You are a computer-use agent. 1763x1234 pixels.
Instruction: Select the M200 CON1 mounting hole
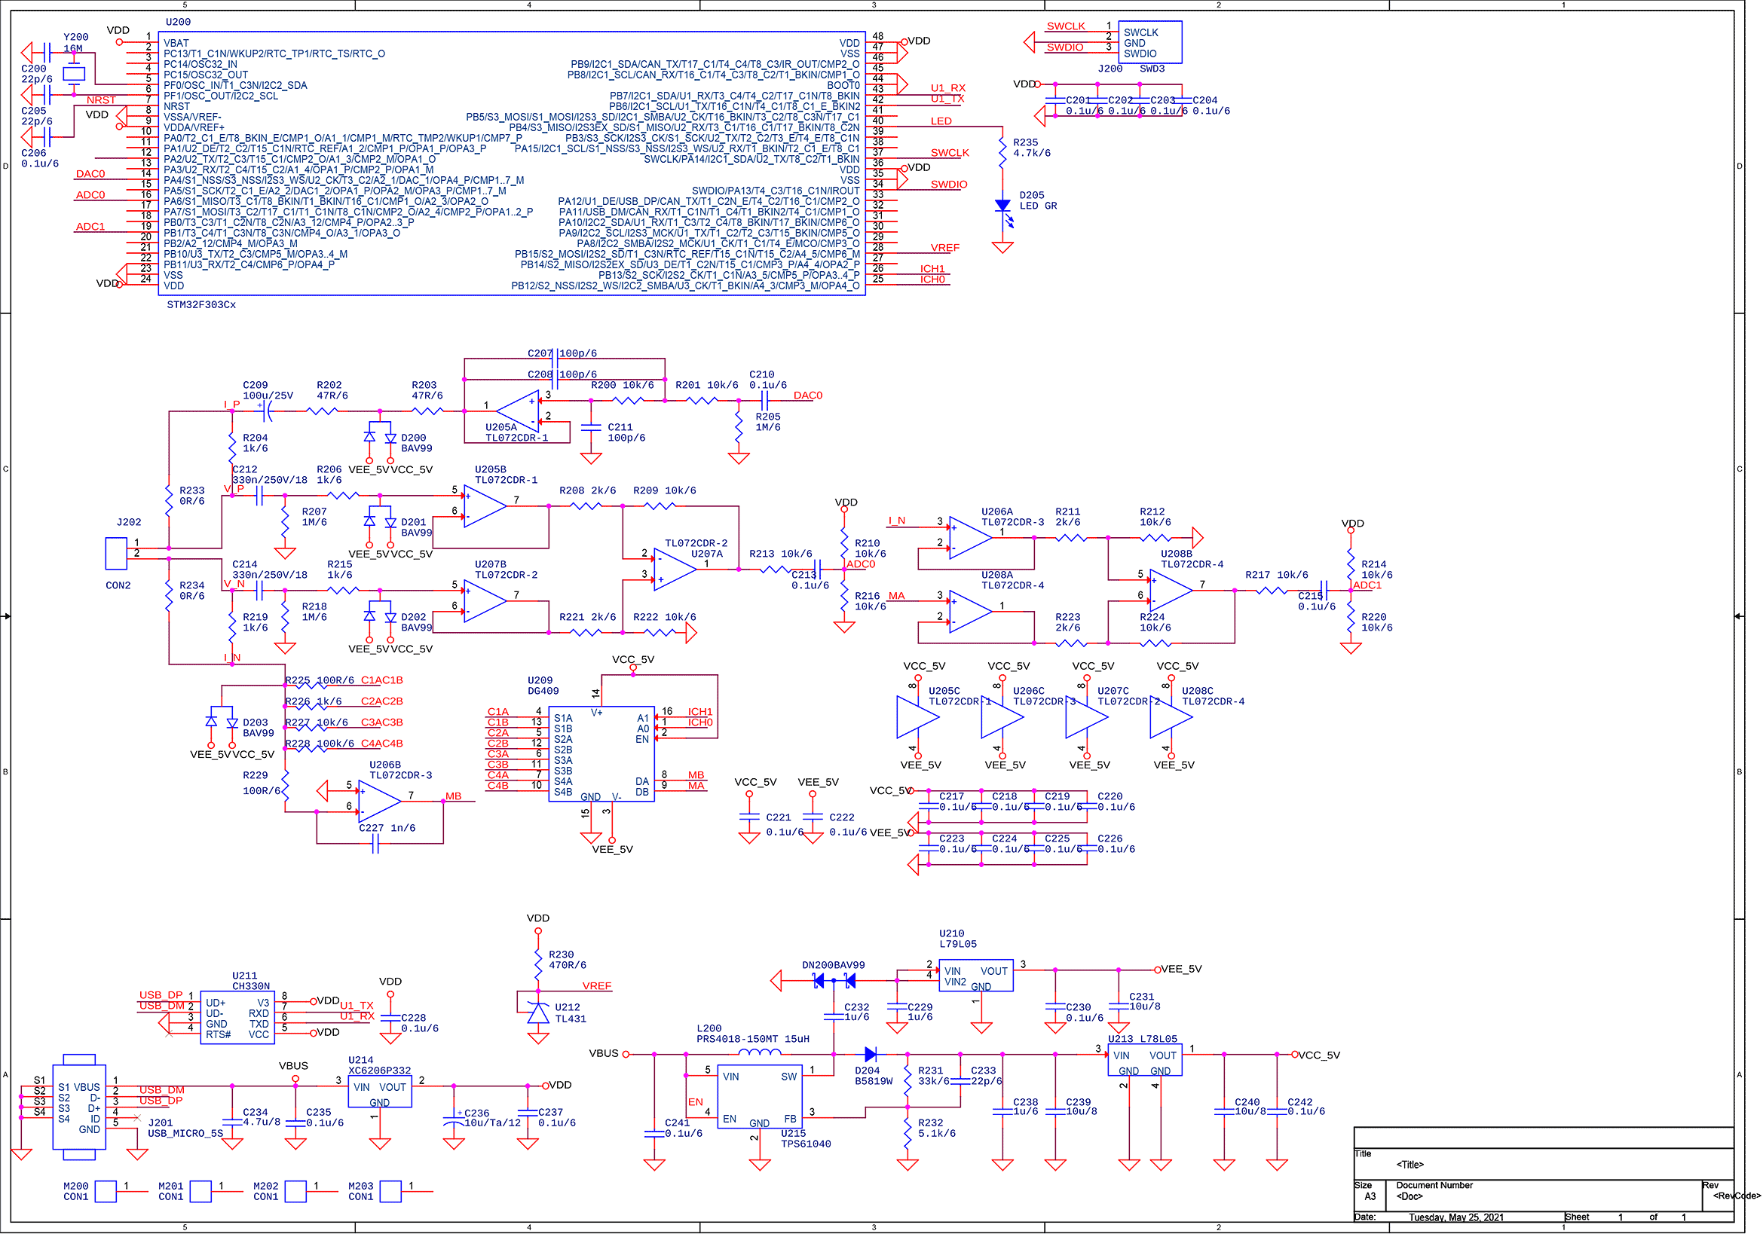tap(106, 1191)
